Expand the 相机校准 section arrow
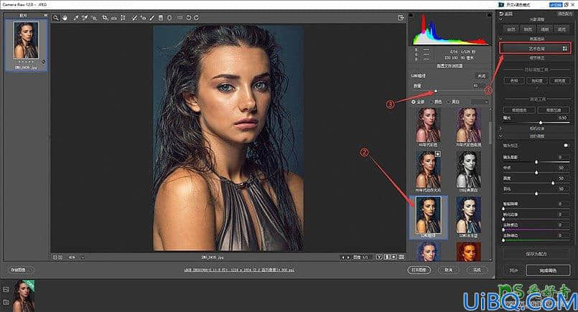Image resolution: width=578 pixels, height=312 pixels. click(x=501, y=128)
